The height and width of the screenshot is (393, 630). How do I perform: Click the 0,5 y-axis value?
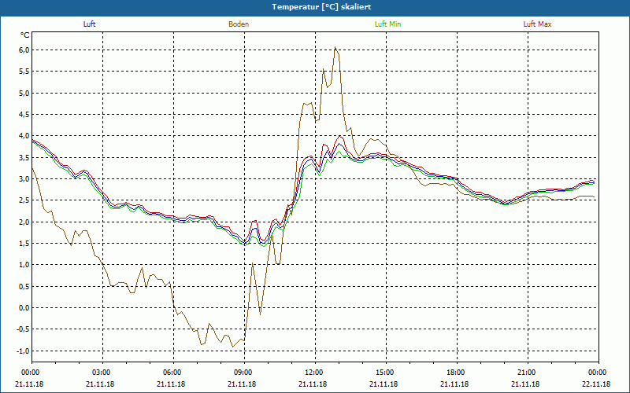[x=24, y=286]
